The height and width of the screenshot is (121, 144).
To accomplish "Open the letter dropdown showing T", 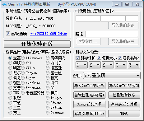I will click(x=121, y=65).
